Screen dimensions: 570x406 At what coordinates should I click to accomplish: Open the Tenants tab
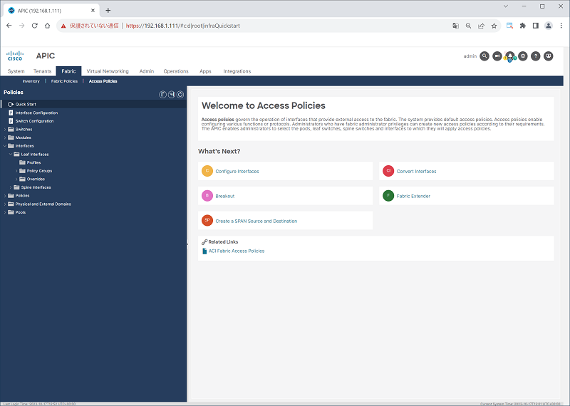click(43, 71)
